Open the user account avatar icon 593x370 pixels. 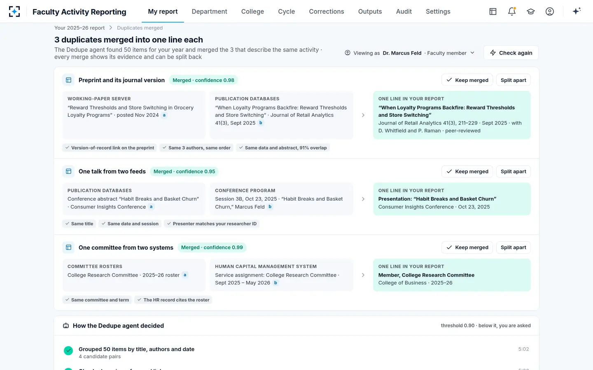(550, 12)
